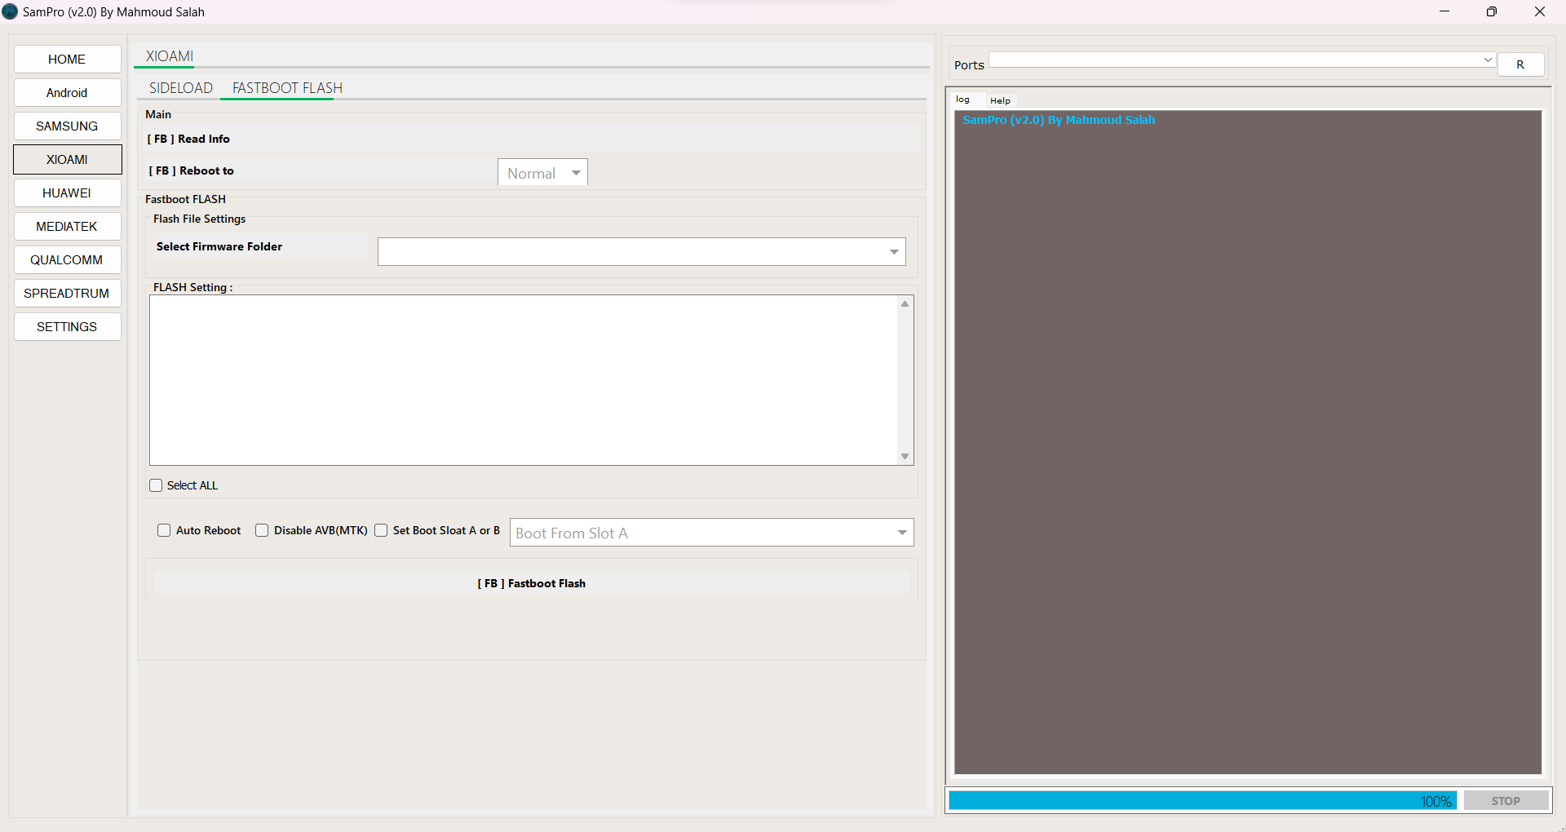This screenshot has width=1566, height=832.
Task: Switch to the SIDELOAD tab
Action: [x=180, y=87]
